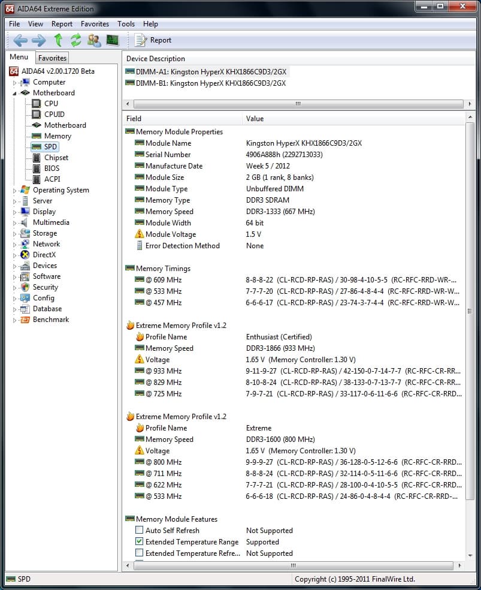Viewport: 481px width, 590px height.
Task: Click the flame icon beside Enthusiast Profile Name
Action: (x=140, y=336)
